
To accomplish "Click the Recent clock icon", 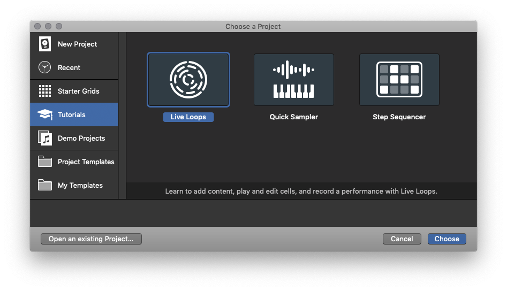I will [44, 67].
